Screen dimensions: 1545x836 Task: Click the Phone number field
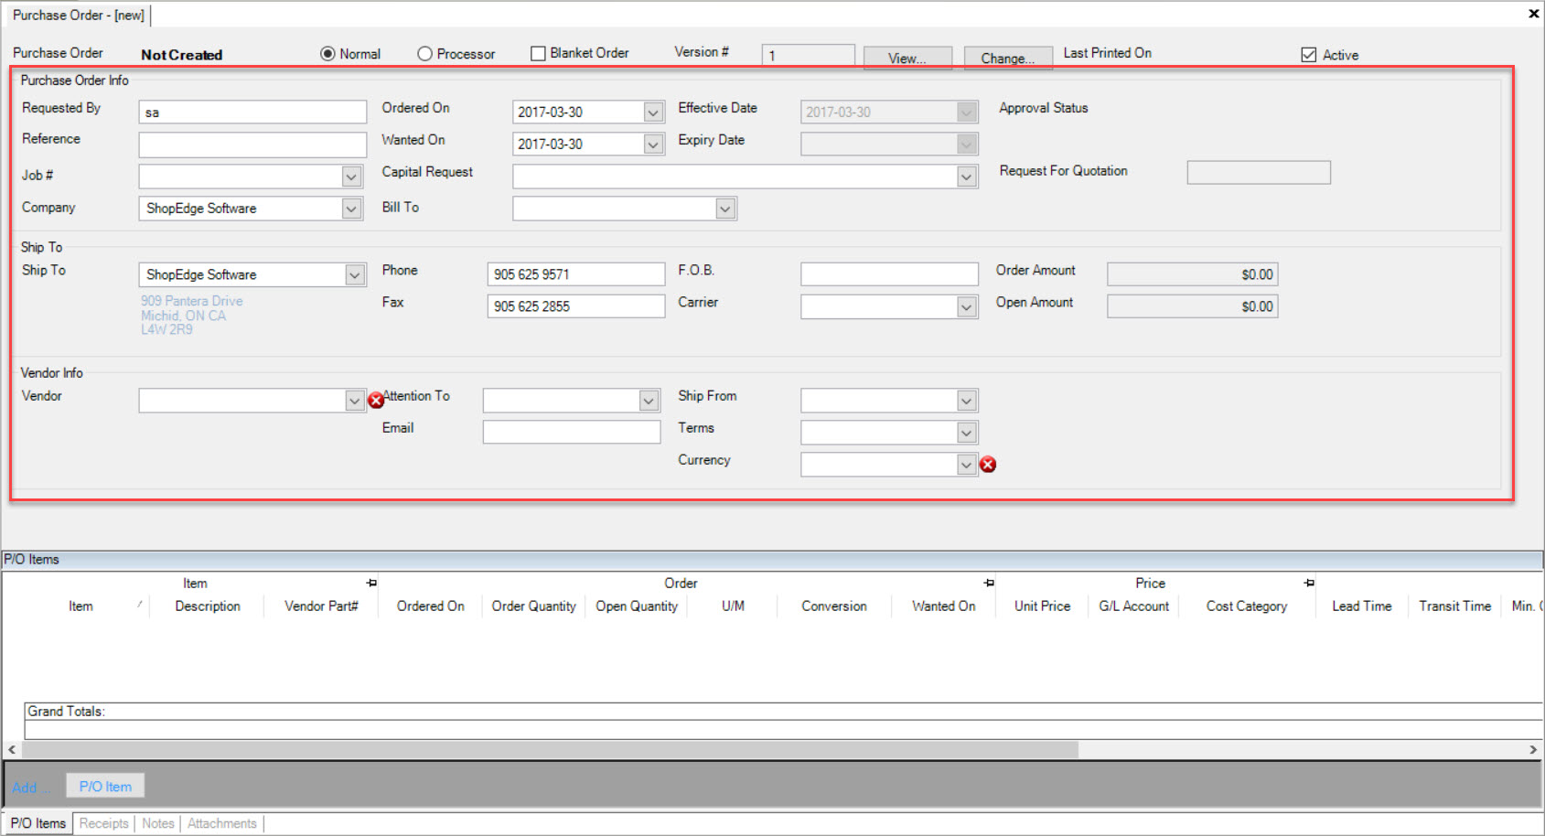(x=576, y=274)
